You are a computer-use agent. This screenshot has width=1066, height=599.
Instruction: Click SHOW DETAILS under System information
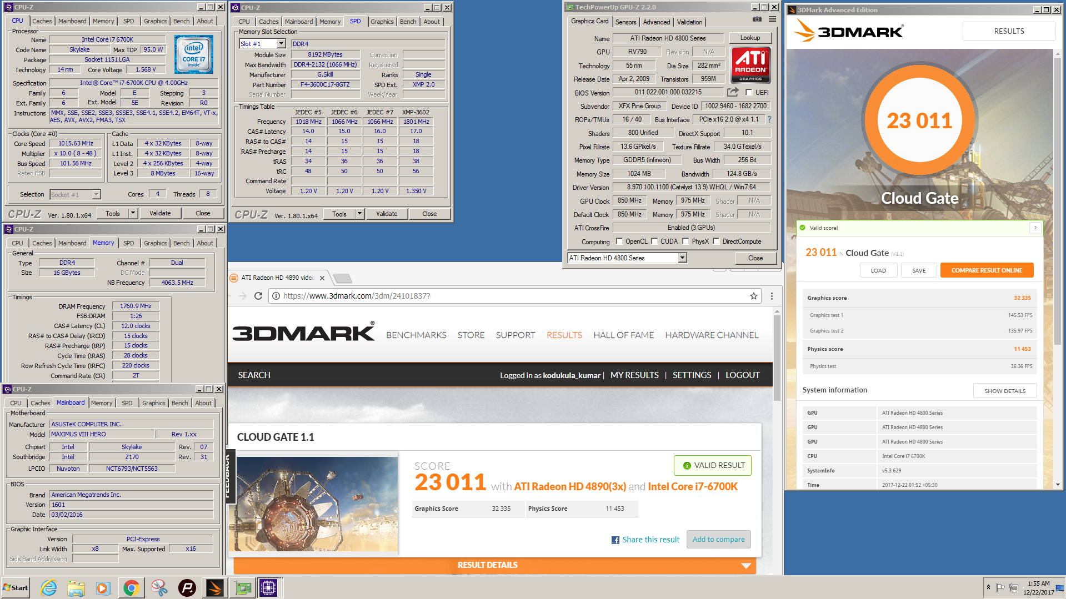point(1005,391)
